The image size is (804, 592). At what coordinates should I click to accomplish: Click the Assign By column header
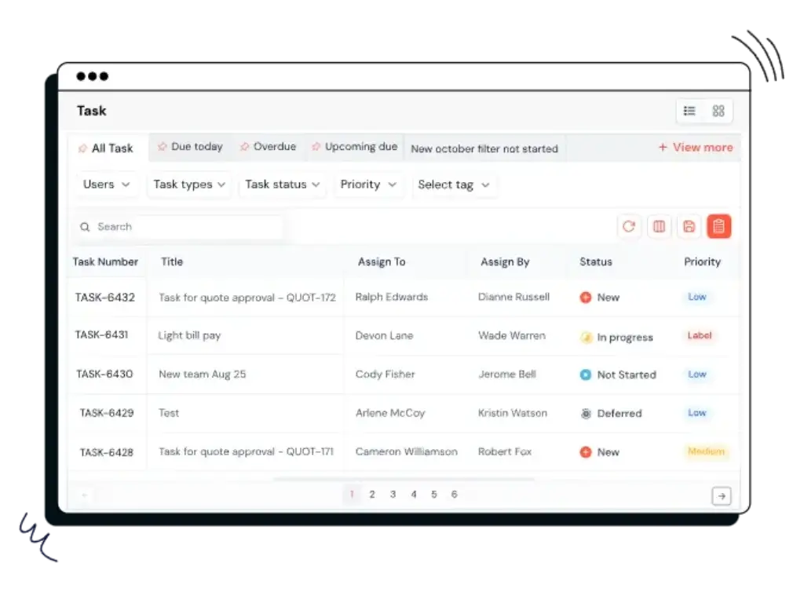505,262
